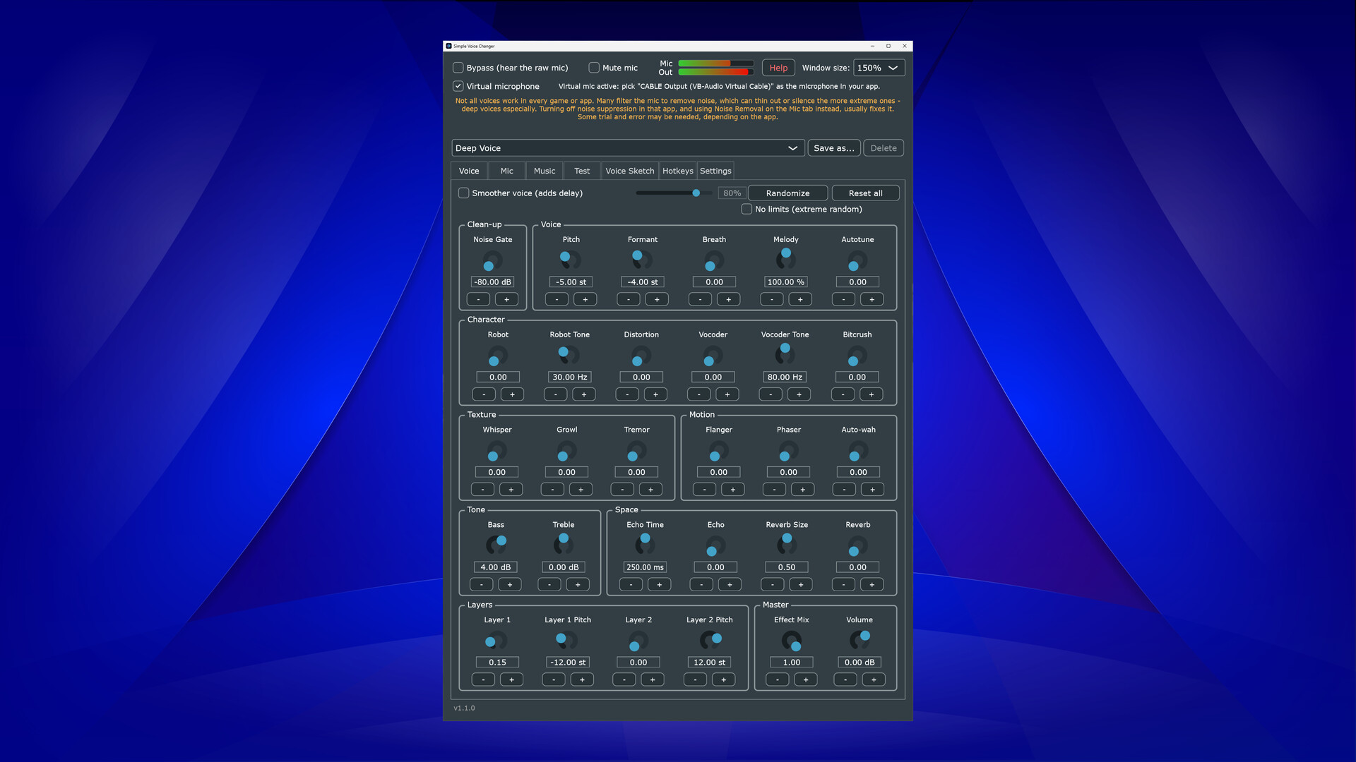
Task: Click the Growl knob
Action: tap(566, 451)
